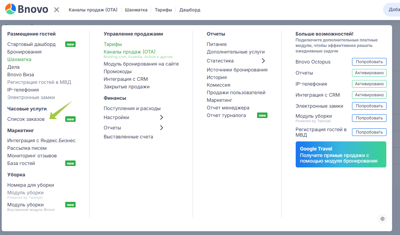Viewport: 400px width, 235px height.
Task: Click Попробовать for Модуль уборки
Action: coord(369,118)
